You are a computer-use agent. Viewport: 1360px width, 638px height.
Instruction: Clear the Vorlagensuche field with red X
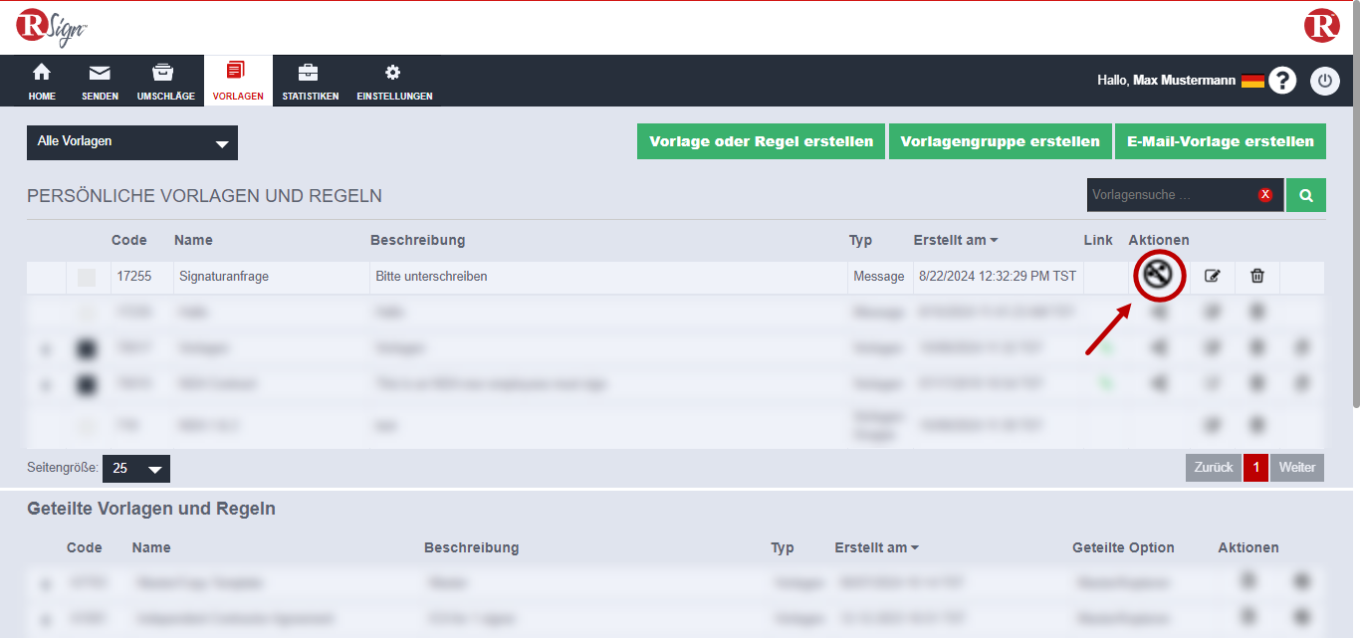1265,195
